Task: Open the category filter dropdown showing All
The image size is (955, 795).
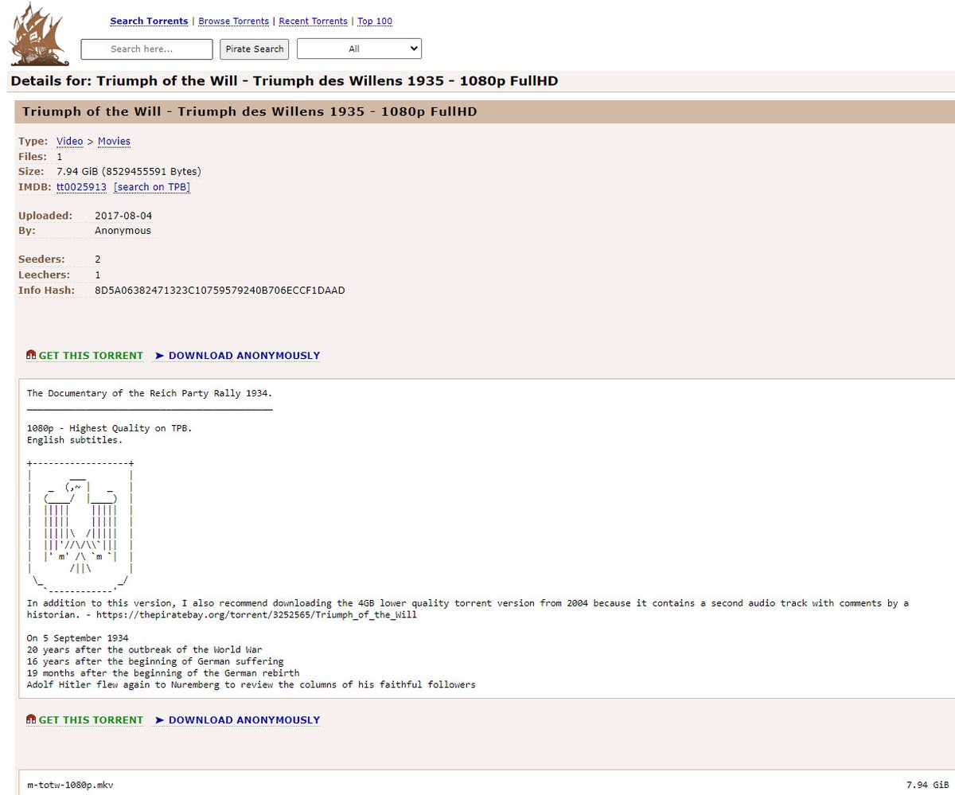Action: (359, 48)
